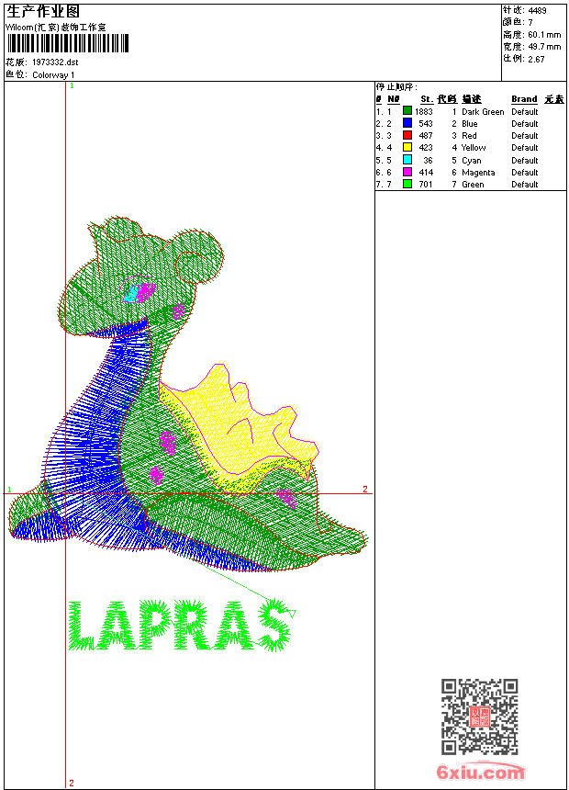Click the stitch total value 4489

(537, 10)
